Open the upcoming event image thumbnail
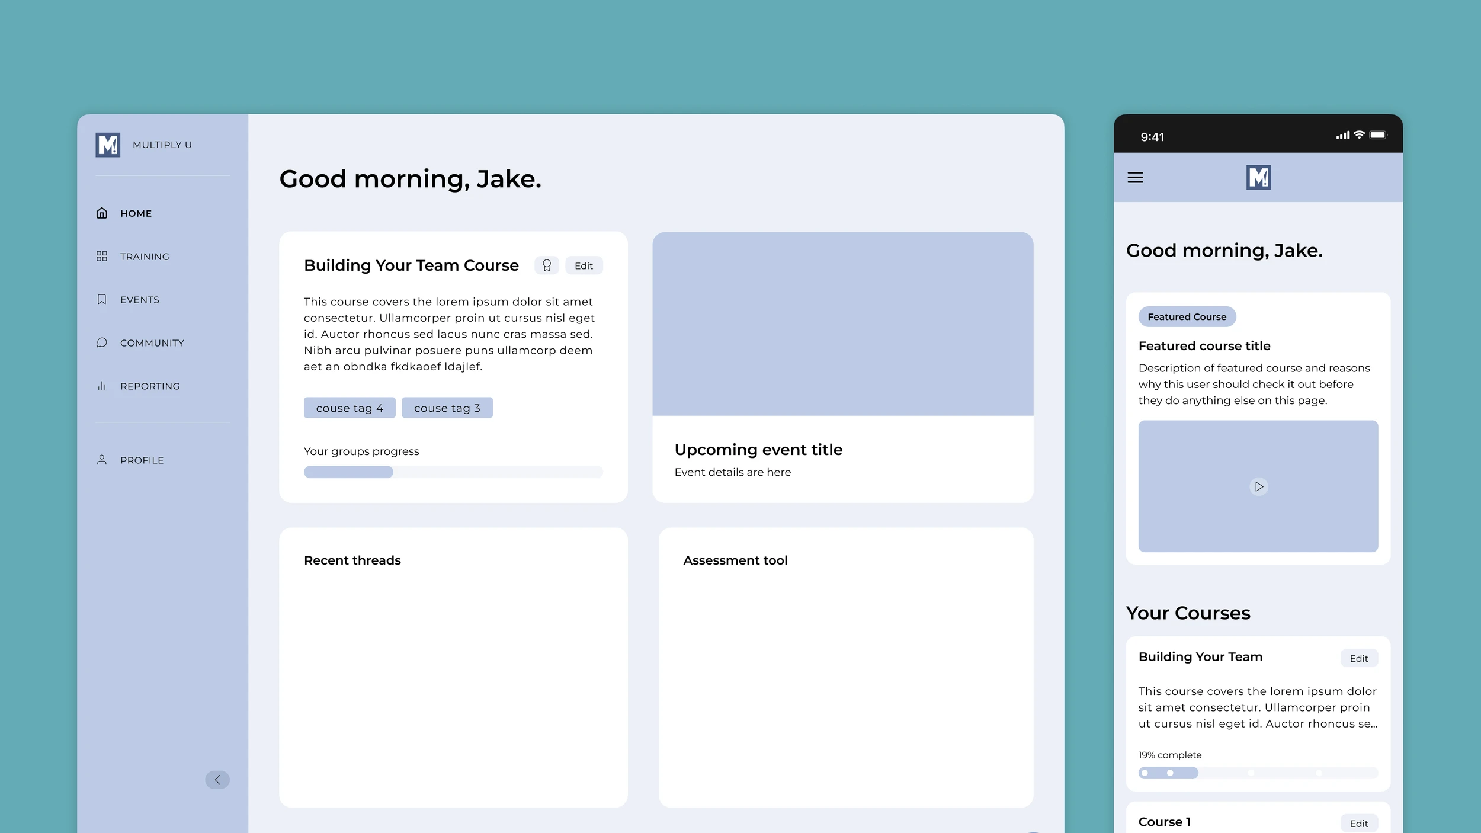 (x=842, y=324)
